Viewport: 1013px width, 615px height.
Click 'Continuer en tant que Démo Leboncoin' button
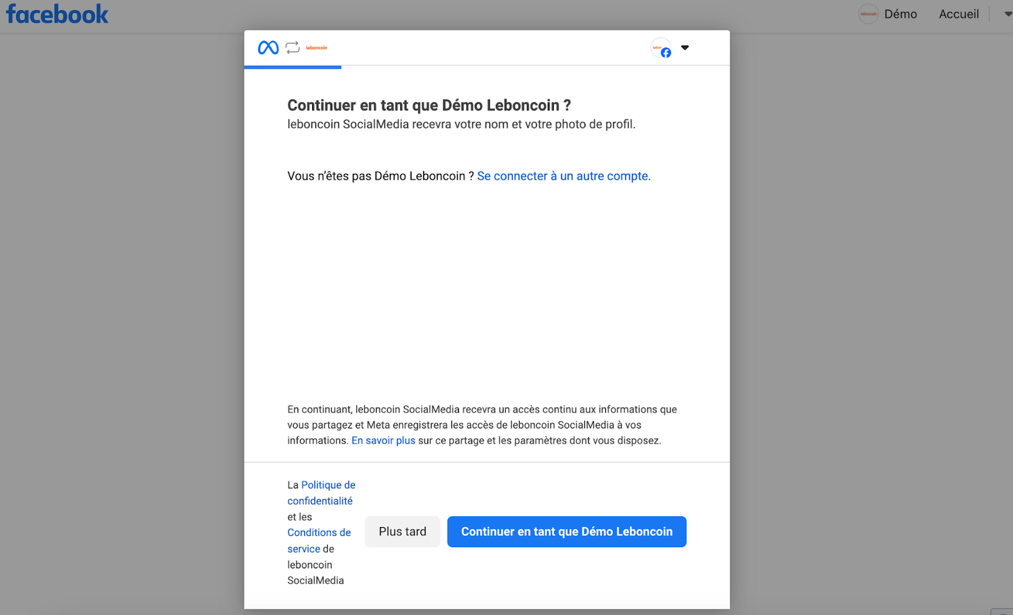click(567, 531)
